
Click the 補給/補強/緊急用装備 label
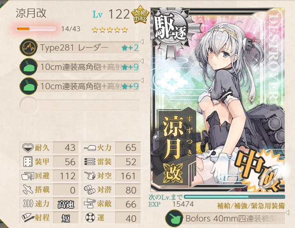coord(251,206)
